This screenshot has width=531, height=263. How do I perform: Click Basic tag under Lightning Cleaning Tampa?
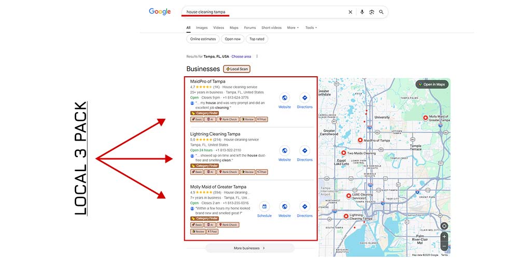(197, 172)
